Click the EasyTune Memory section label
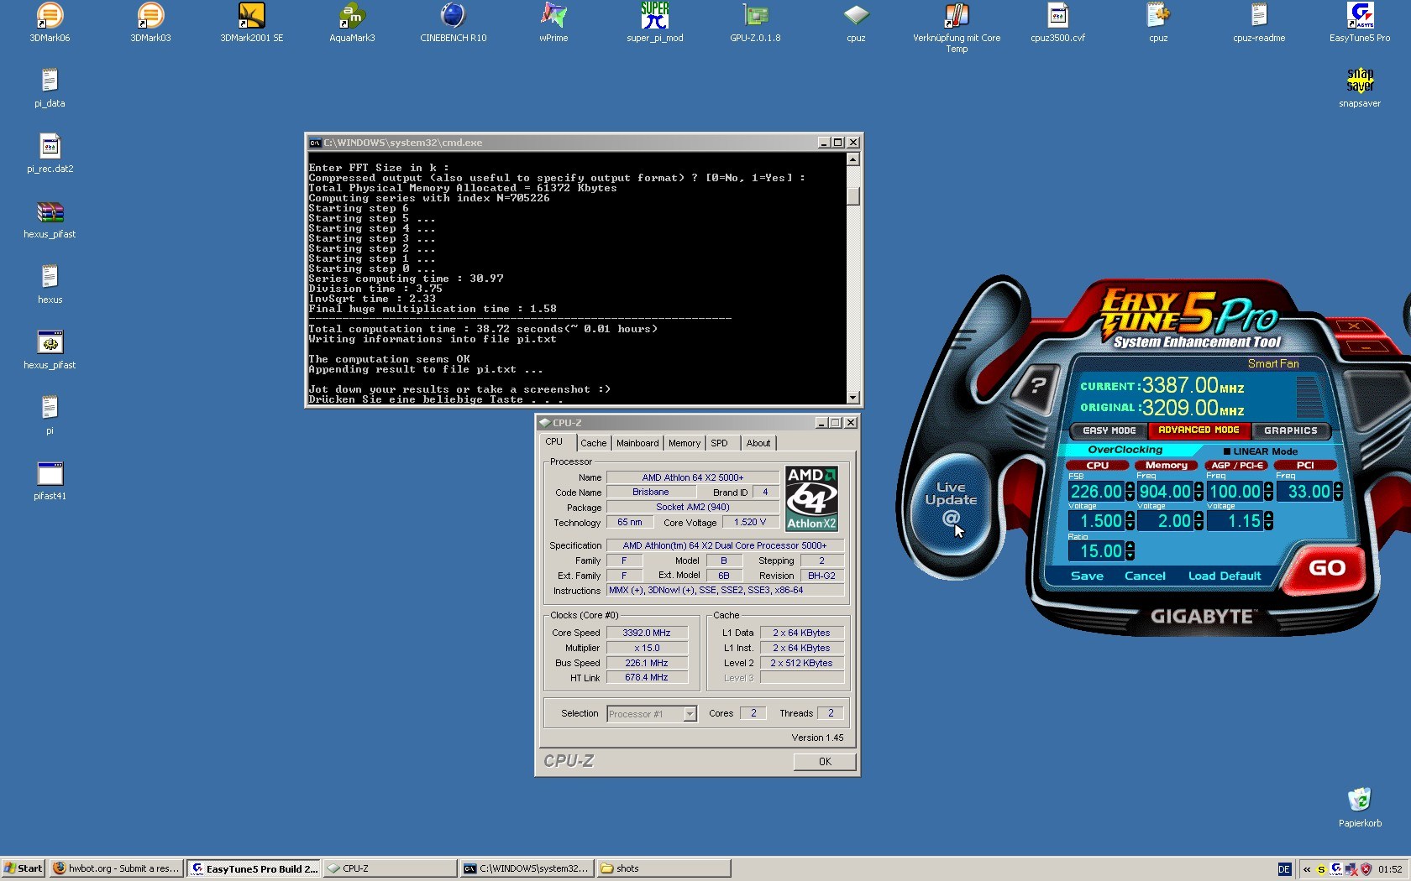The height and width of the screenshot is (881, 1411). click(1166, 465)
